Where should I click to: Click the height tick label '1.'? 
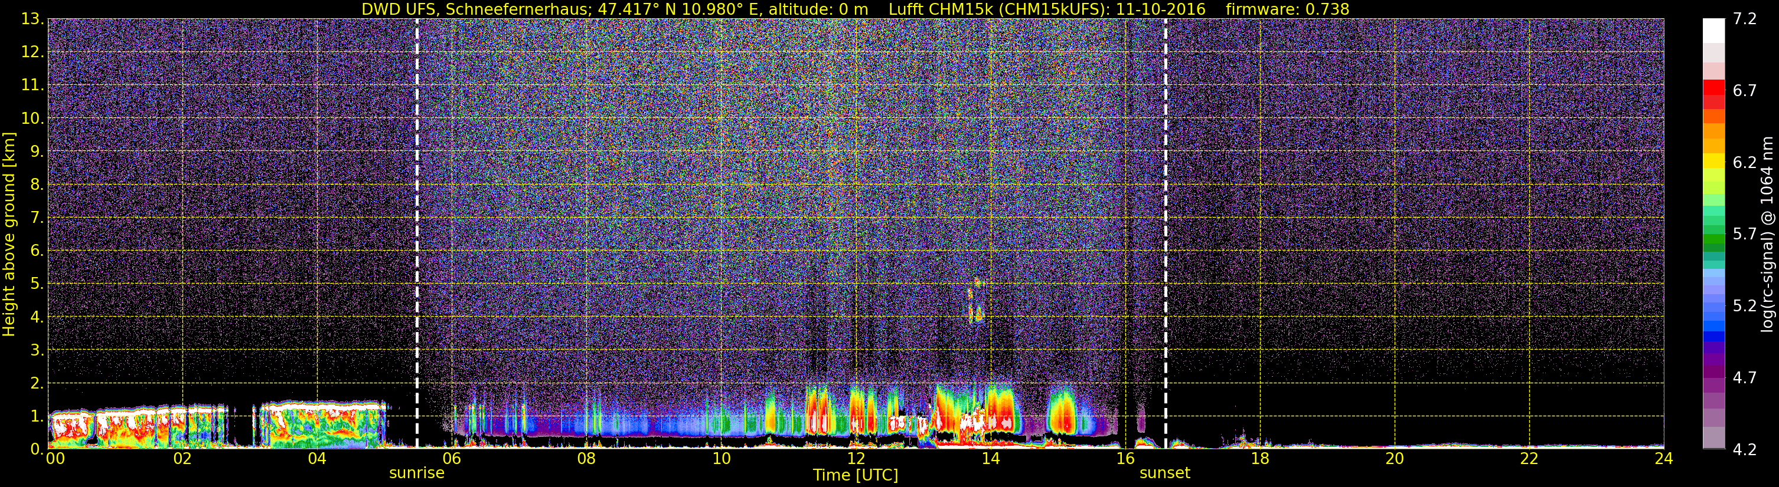(37, 417)
